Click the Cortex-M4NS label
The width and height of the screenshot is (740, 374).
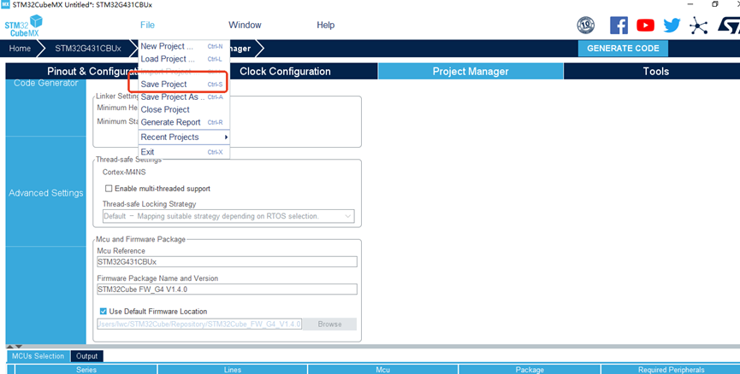(x=124, y=172)
